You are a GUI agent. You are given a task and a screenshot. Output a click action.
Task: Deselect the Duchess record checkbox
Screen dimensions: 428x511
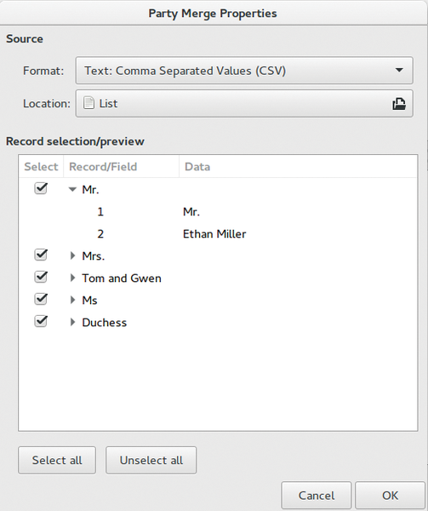coord(41,322)
